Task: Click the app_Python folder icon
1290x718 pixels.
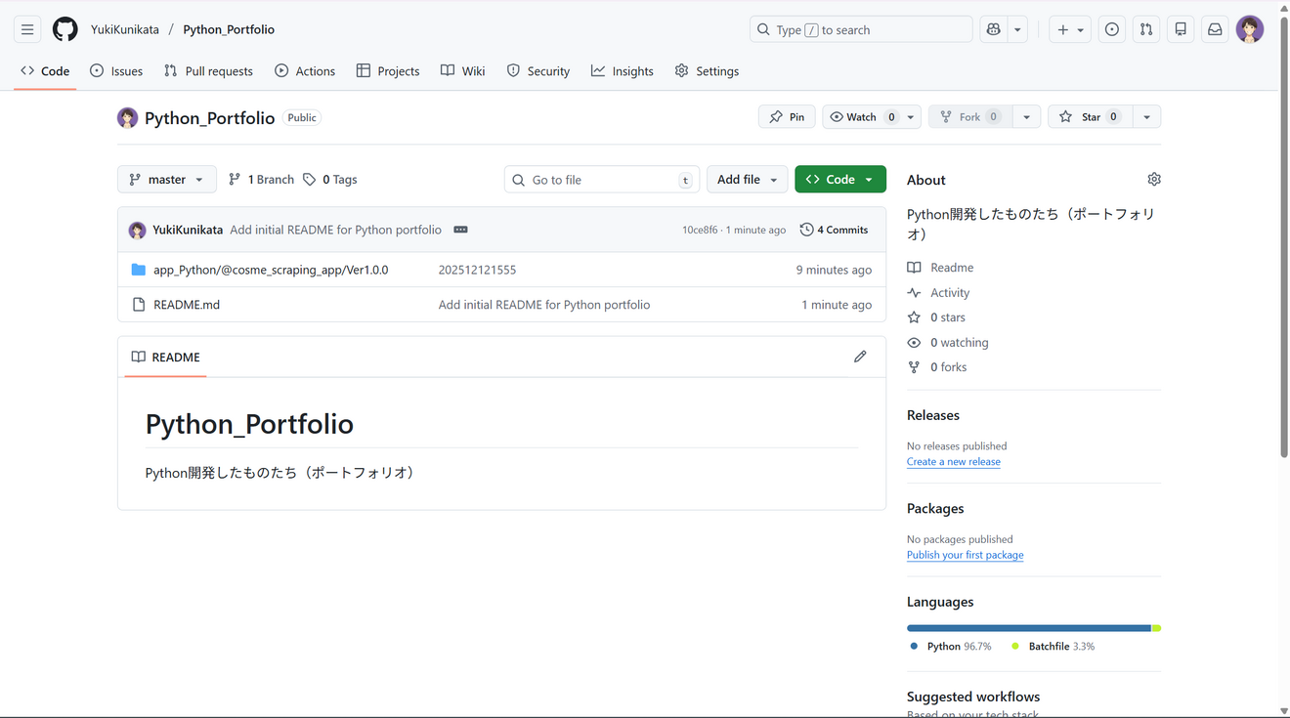Action: point(139,270)
